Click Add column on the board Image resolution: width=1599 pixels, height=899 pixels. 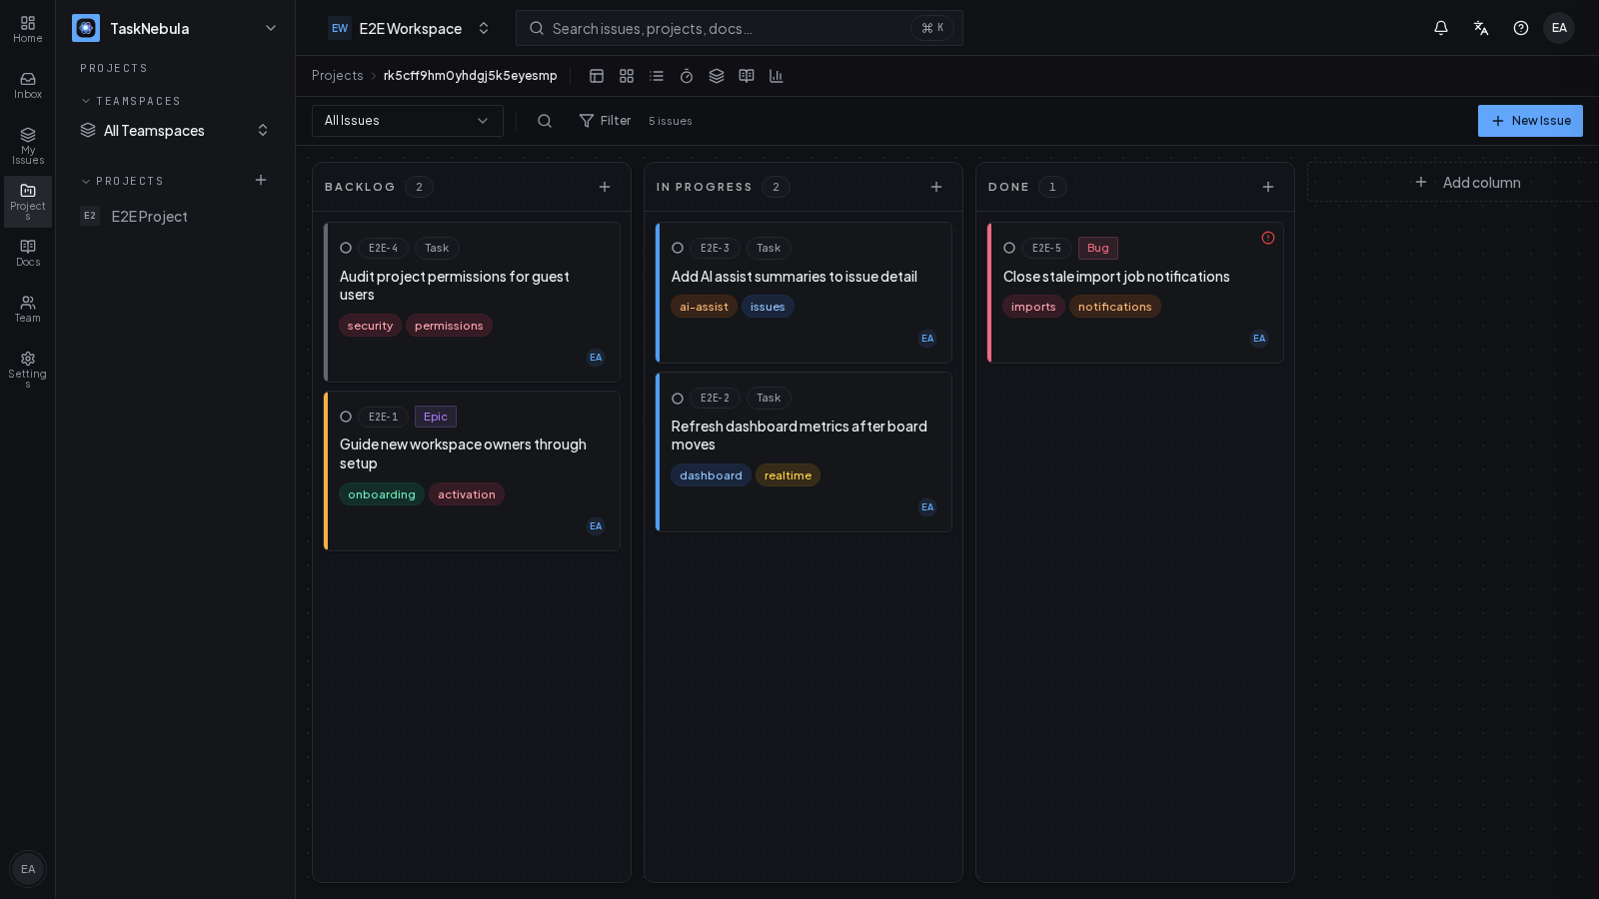pos(1468,182)
